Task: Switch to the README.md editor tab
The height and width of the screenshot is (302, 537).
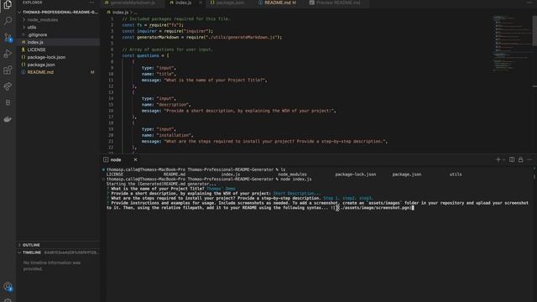Action: (x=278, y=3)
